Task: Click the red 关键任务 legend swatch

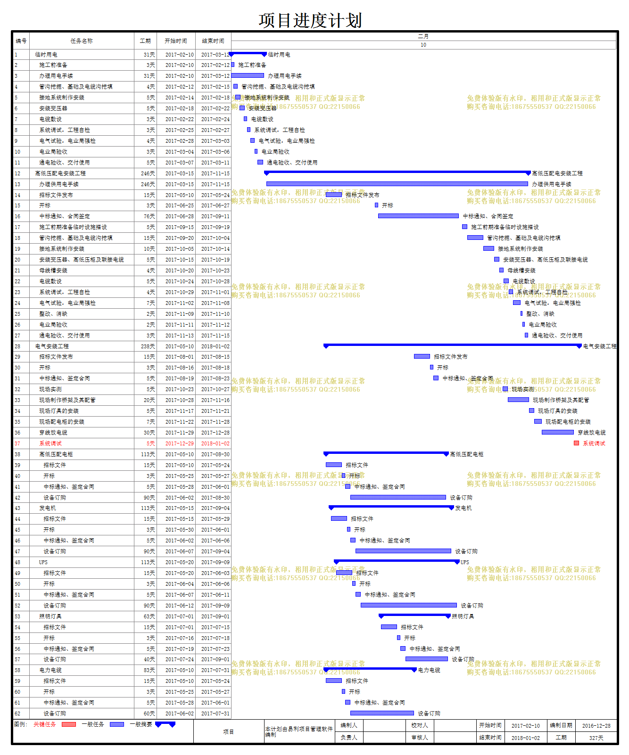Action: 69,724
